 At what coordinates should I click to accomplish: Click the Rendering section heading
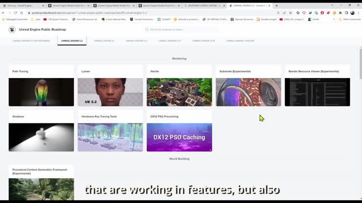click(x=180, y=59)
